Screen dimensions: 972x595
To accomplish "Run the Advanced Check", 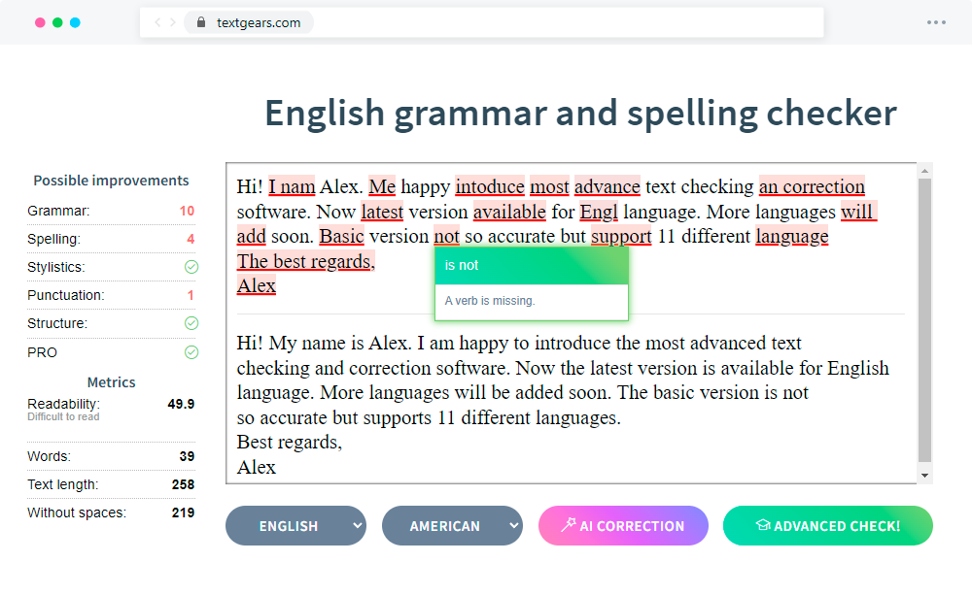I will pyautogui.click(x=827, y=526).
